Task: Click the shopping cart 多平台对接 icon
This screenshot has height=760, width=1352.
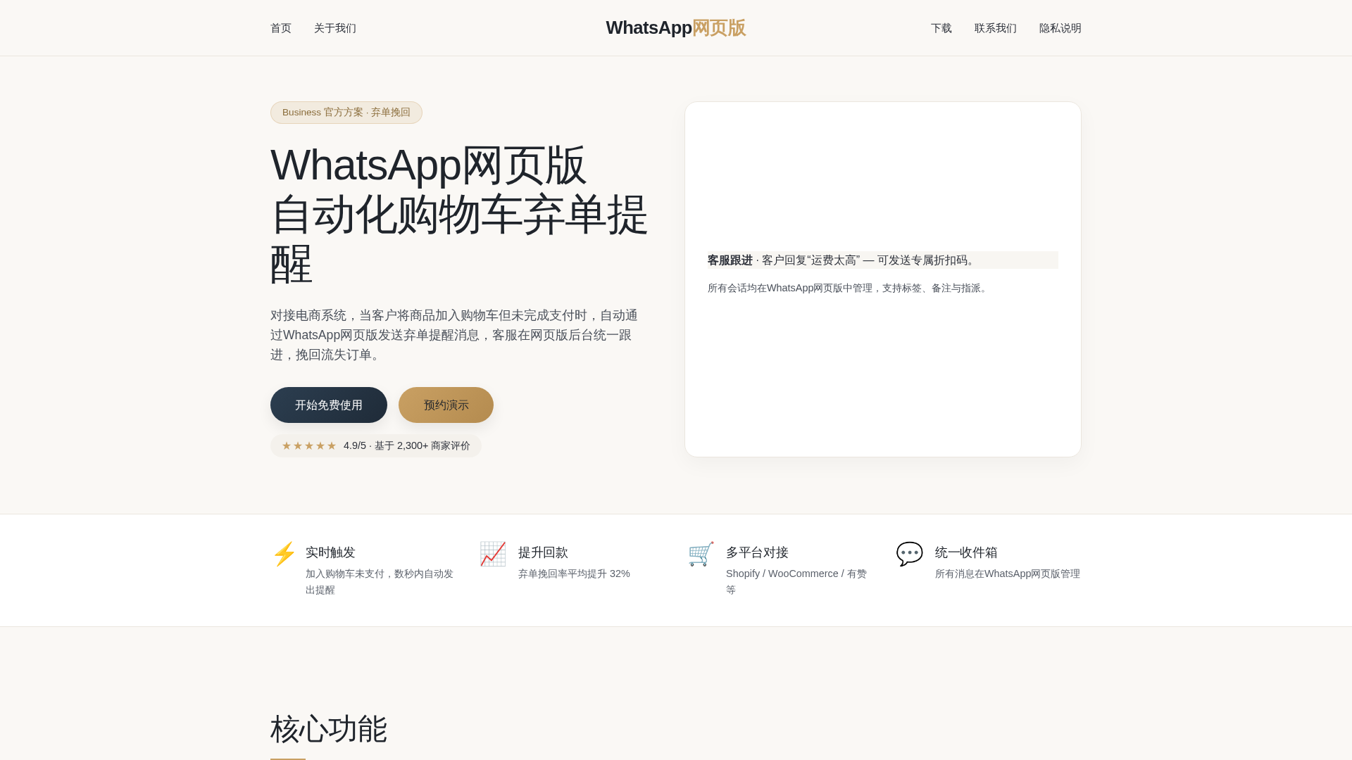Action: point(701,554)
